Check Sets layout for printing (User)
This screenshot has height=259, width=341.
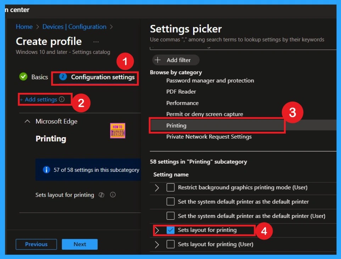(x=170, y=244)
